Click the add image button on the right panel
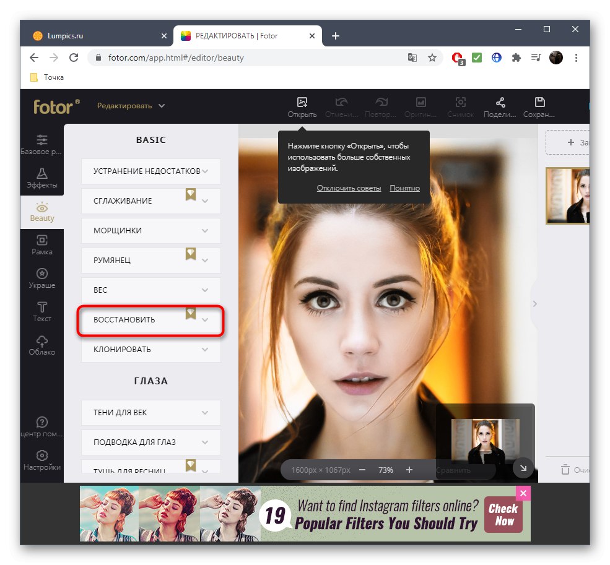Image resolution: width=610 pixels, height=565 pixels. 568,142
